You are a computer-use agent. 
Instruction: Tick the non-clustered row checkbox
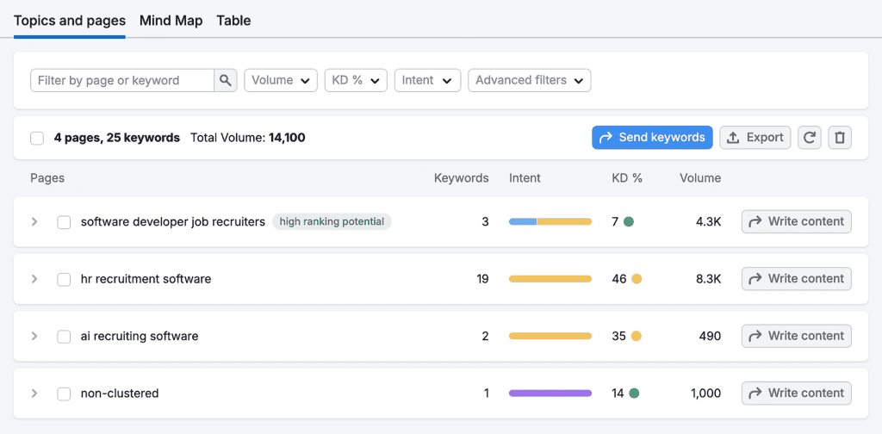[64, 394]
